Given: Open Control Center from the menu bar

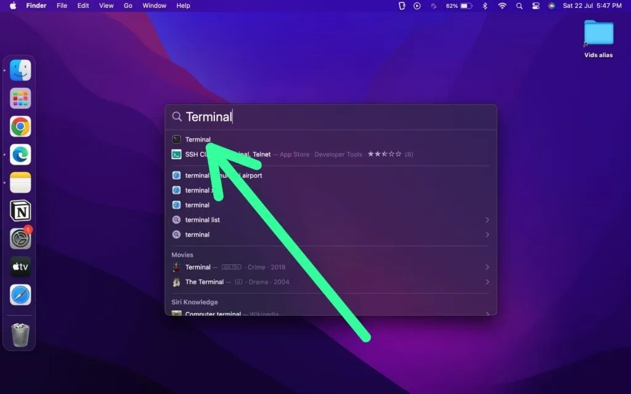Looking at the screenshot, I should pos(535,6).
